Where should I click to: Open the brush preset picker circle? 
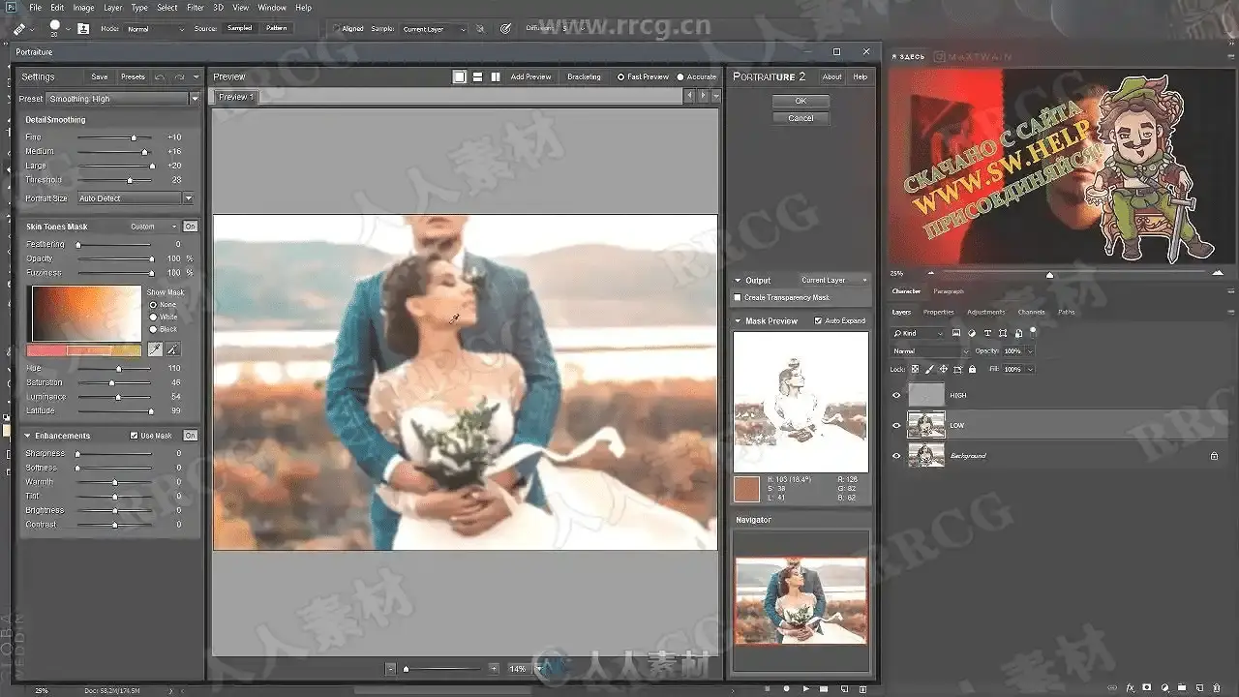(56, 26)
